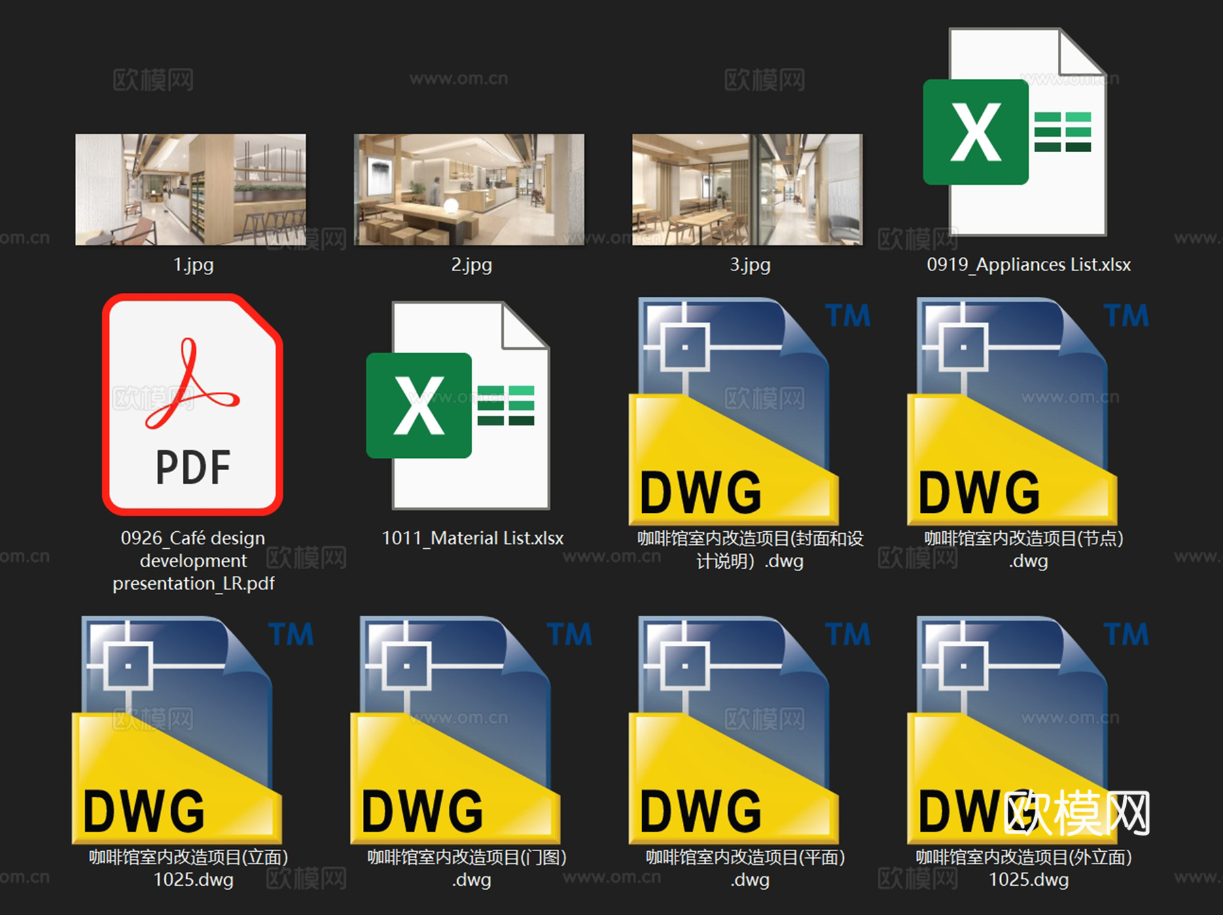Screen dimensions: 1223x915
Task: Click the DWG icon for 封面和设计说明 file
Action: (x=734, y=411)
